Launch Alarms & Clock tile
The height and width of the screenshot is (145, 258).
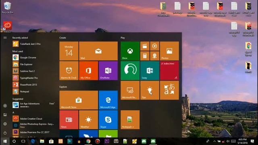pyautogui.click(x=69, y=71)
